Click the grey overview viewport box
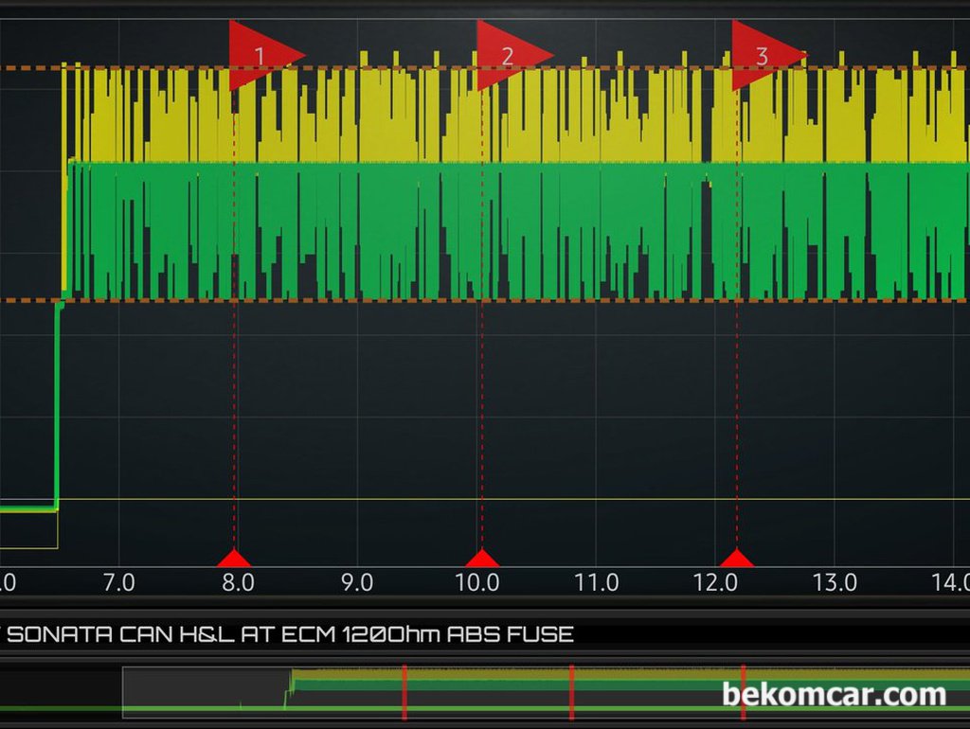The image size is (970, 729). [x=547, y=692]
